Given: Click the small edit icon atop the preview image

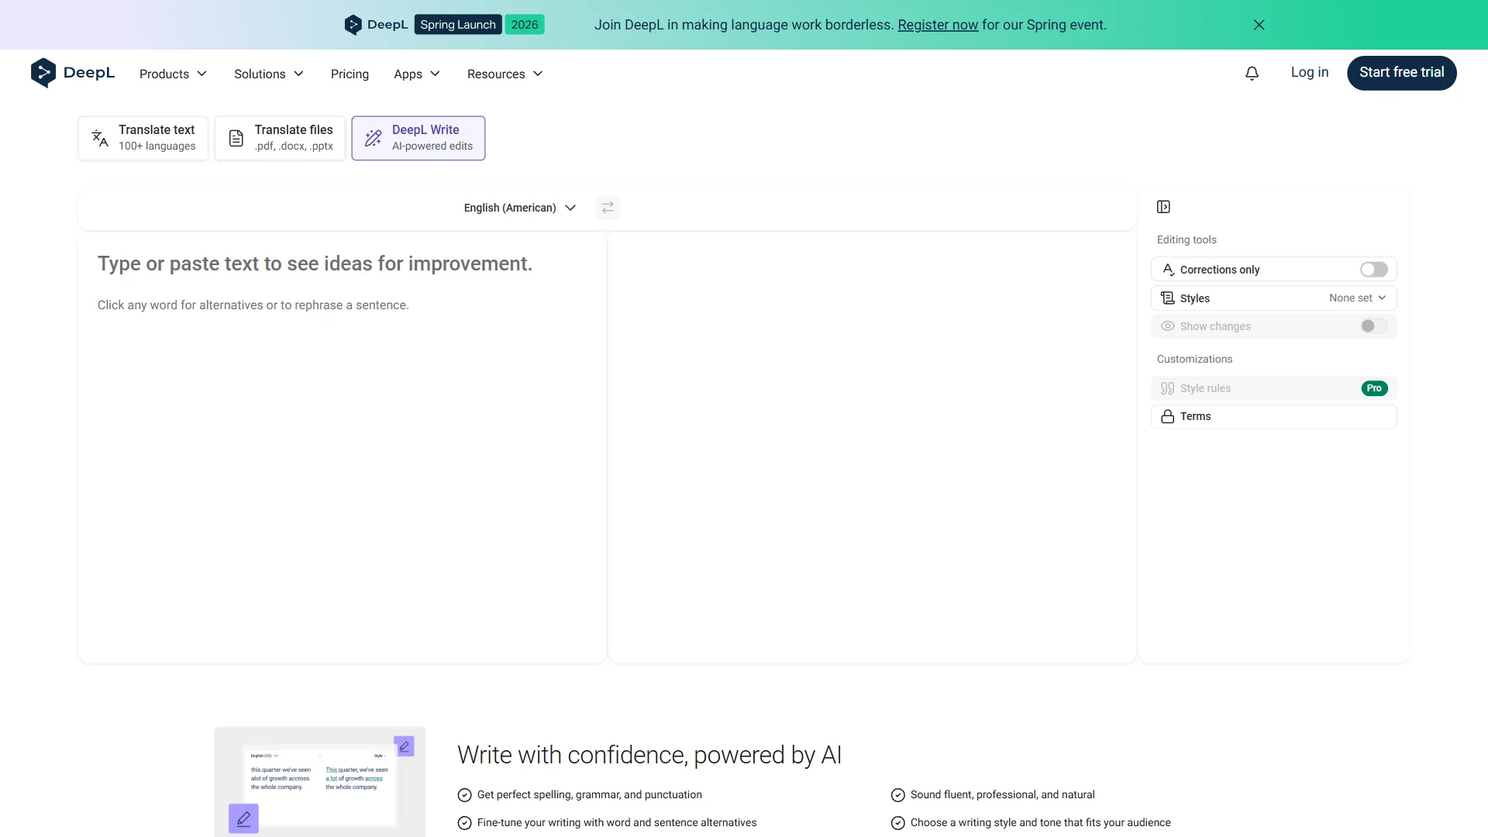Looking at the screenshot, I should [404, 746].
